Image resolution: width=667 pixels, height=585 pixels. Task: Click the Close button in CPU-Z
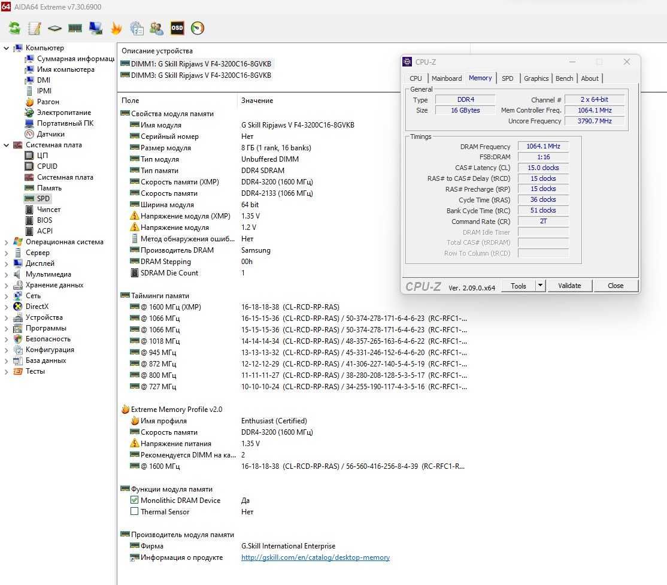click(x=616, y=286)
